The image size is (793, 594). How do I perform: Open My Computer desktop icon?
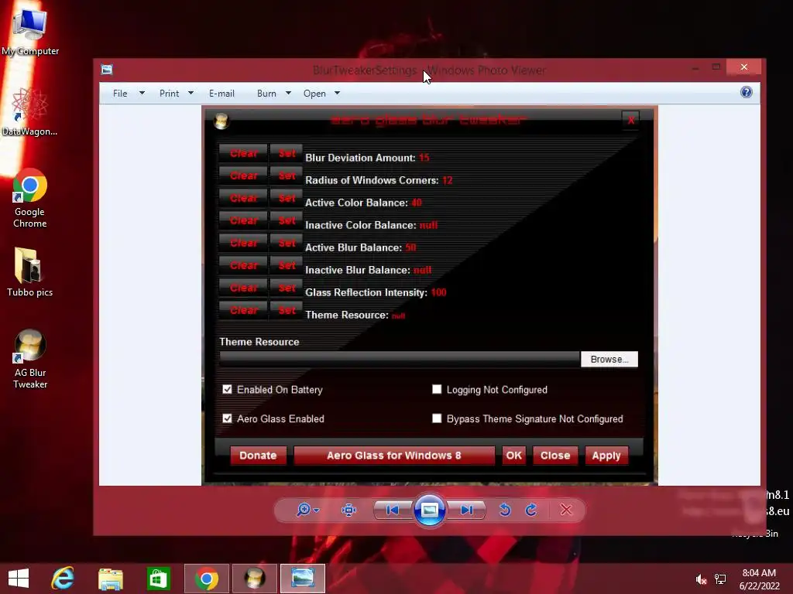coord(30,32)
